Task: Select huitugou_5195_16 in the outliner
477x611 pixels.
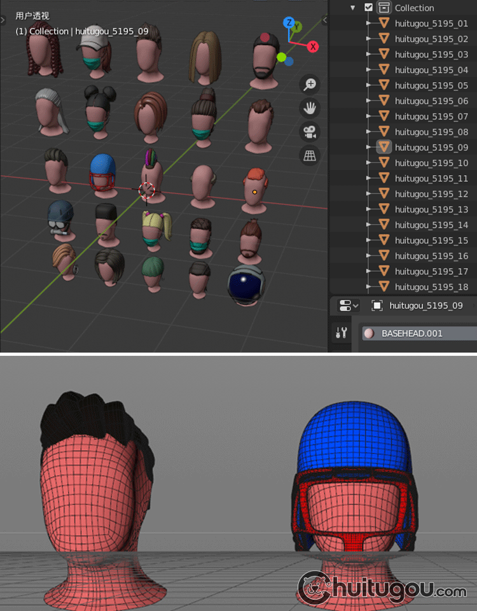Action: [x=431, y=256]
